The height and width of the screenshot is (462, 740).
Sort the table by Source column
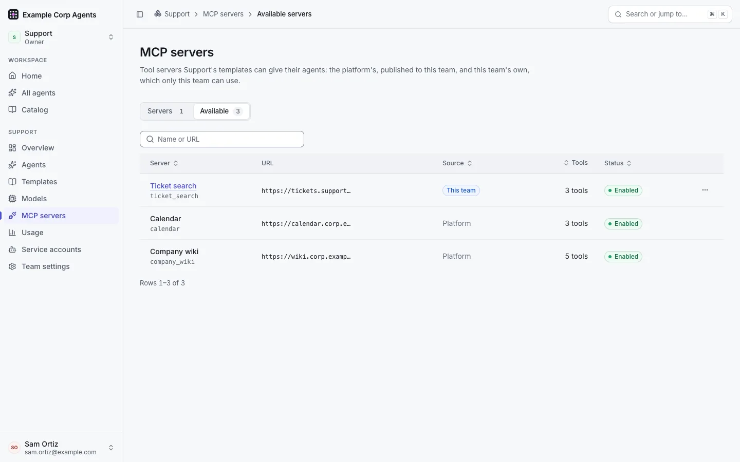tap(457, 163)
